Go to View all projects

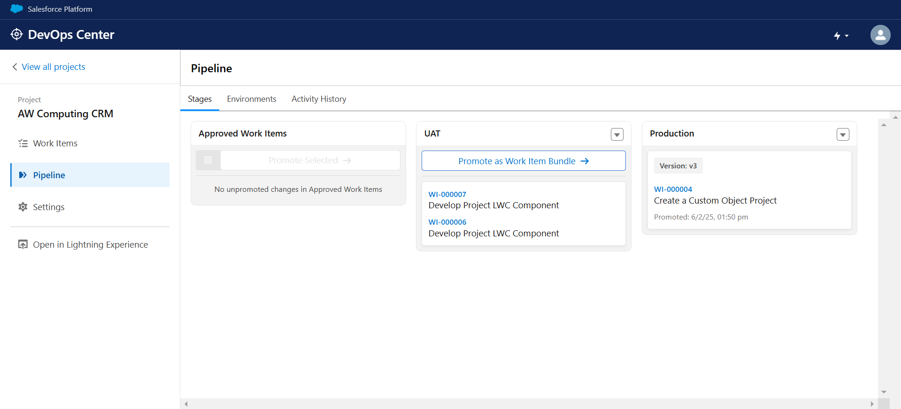(x=54, y=67)
